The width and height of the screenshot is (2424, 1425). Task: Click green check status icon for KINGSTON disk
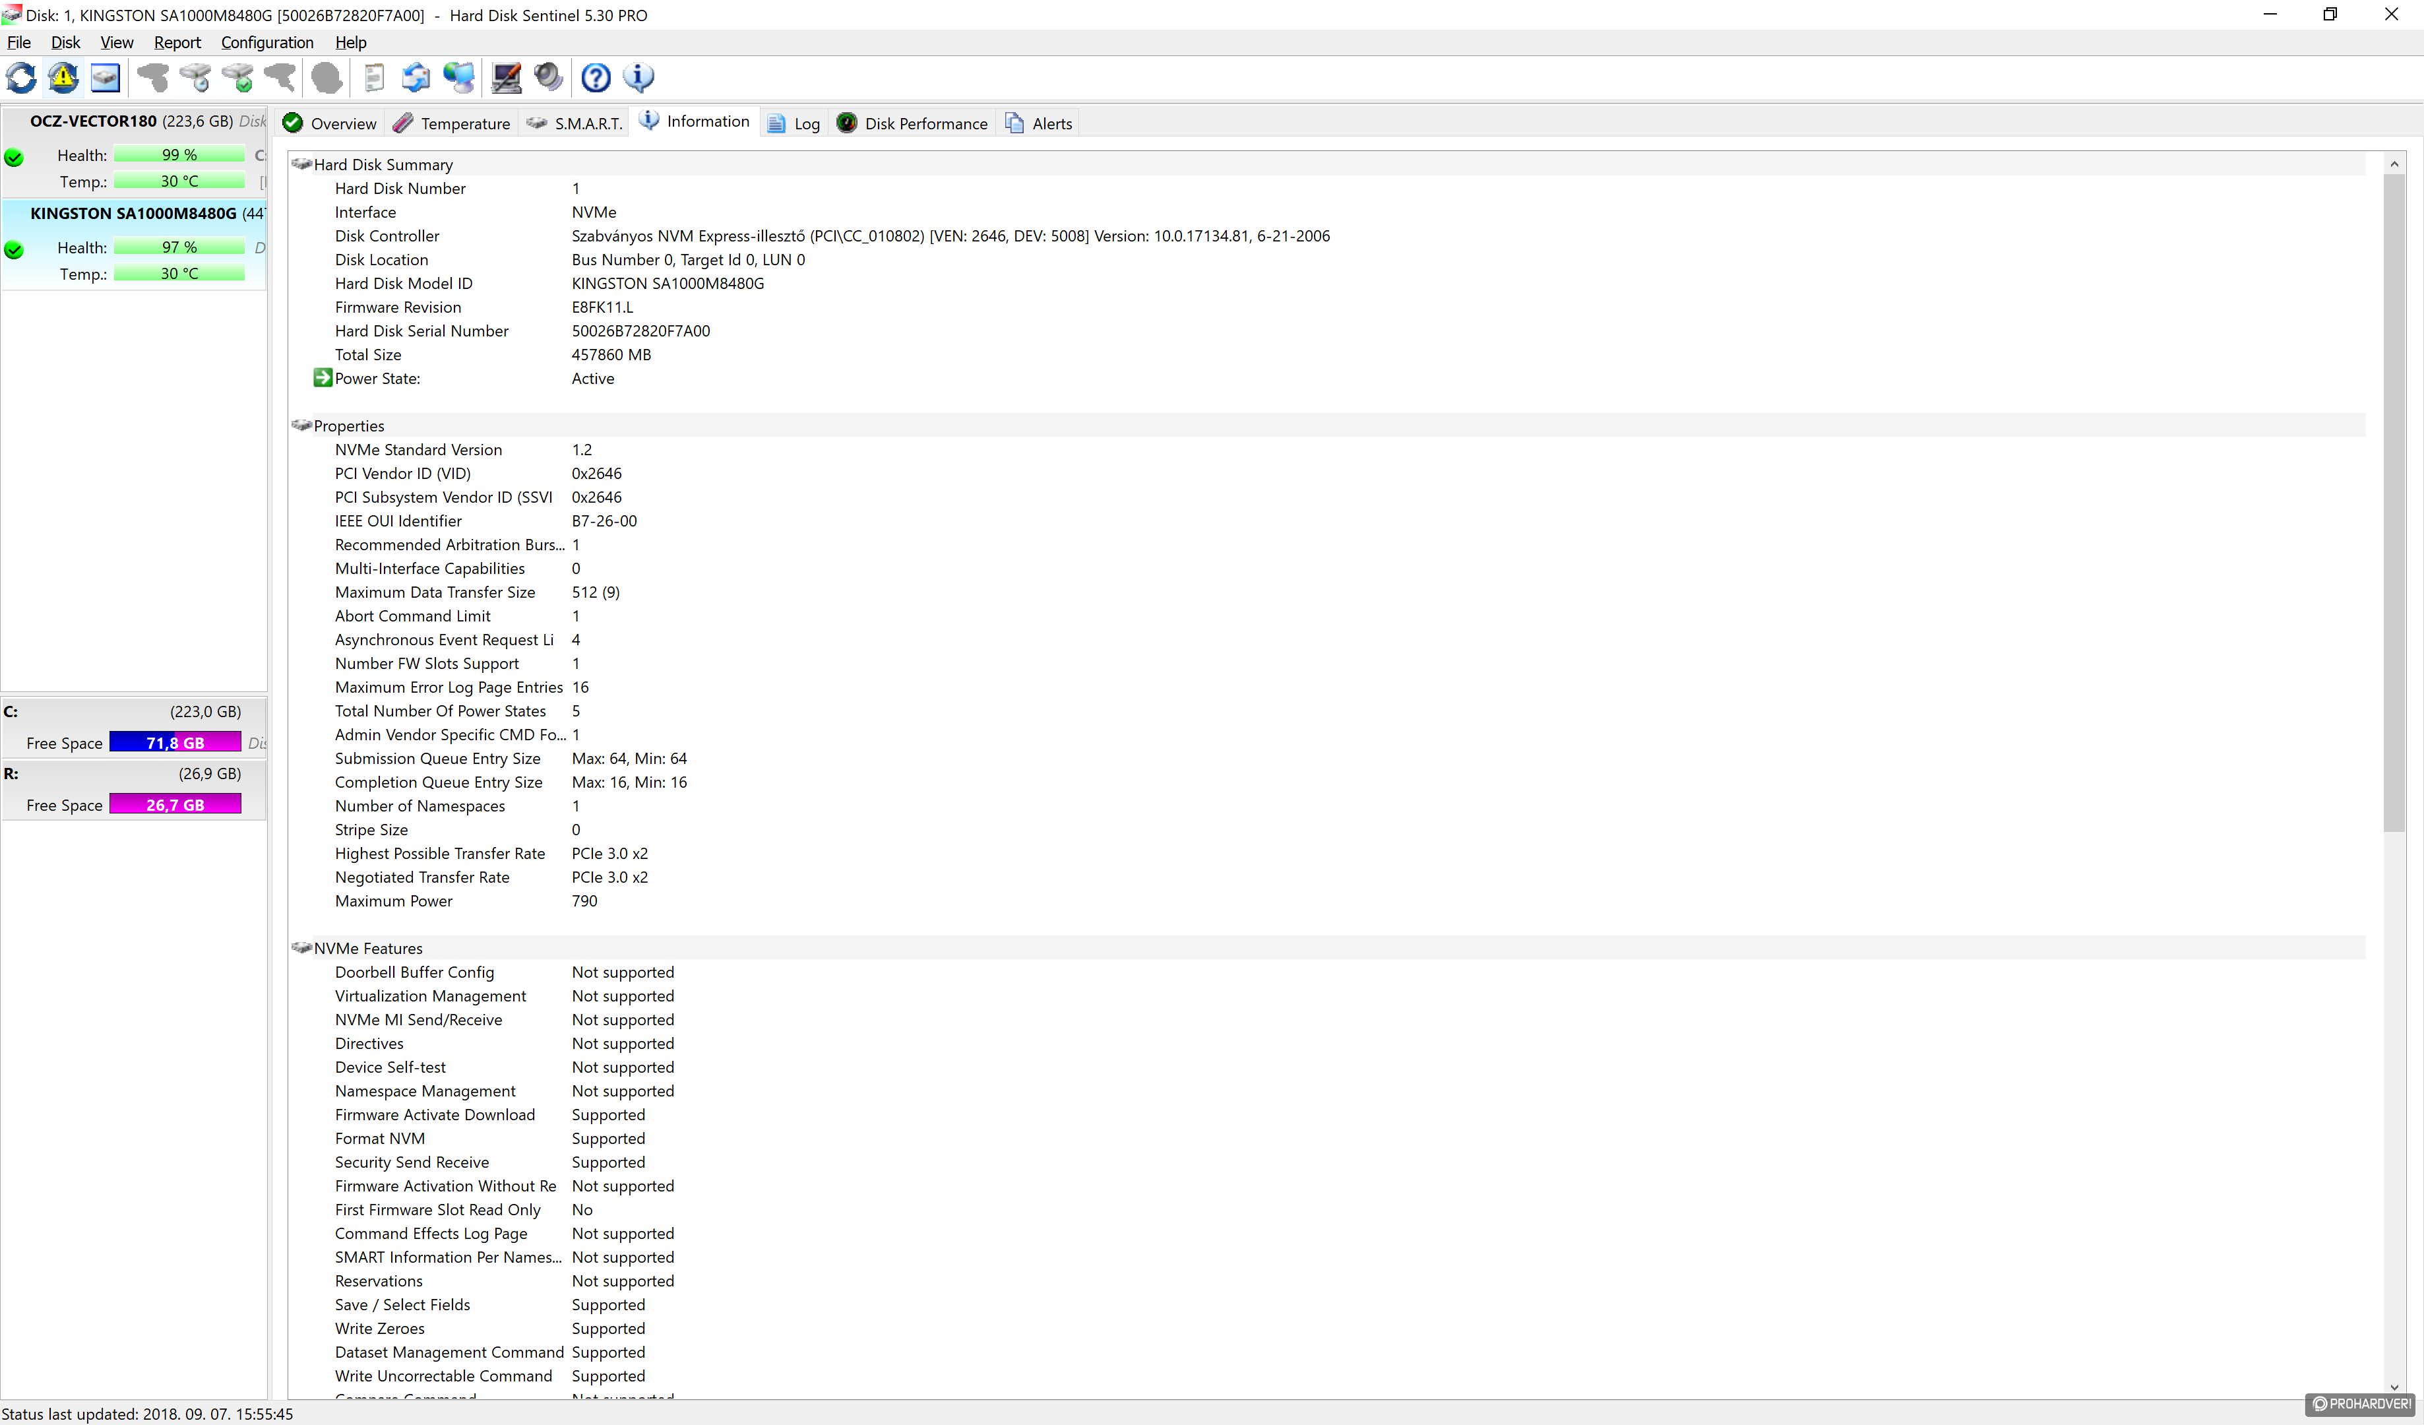pyautogui.click(x=15, y=249)
